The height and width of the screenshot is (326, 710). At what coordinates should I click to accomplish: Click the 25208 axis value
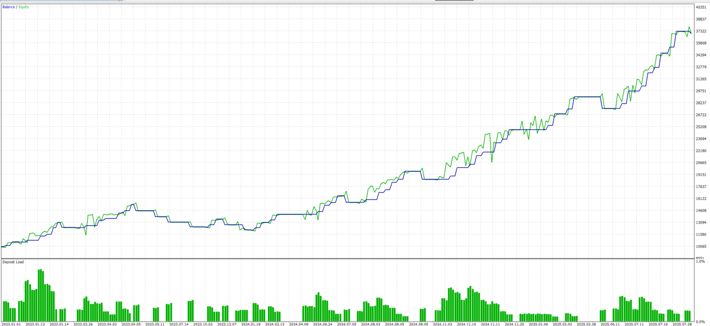(x=701, y=127)
